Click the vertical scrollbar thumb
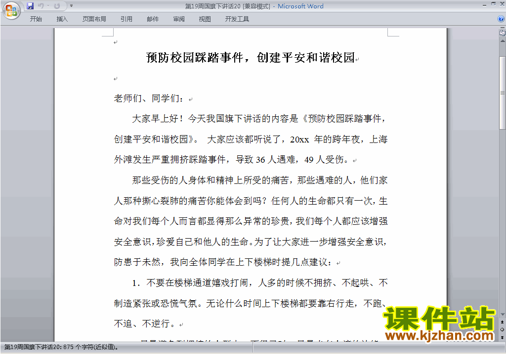Image resolution: width=506 pixels, height=354 pixels. 503,93
